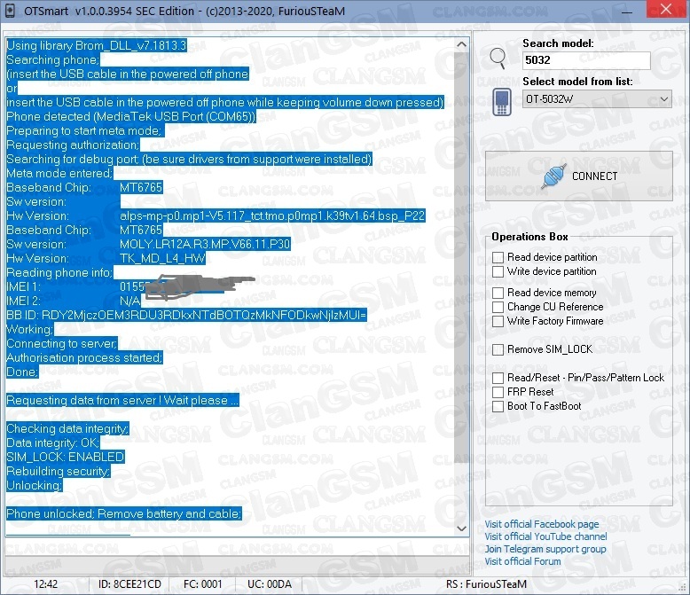690x595 pixels.
Task: Click 'Using library Brom_DLL_v7.1813.3' log line
Action: pos(97,45)
